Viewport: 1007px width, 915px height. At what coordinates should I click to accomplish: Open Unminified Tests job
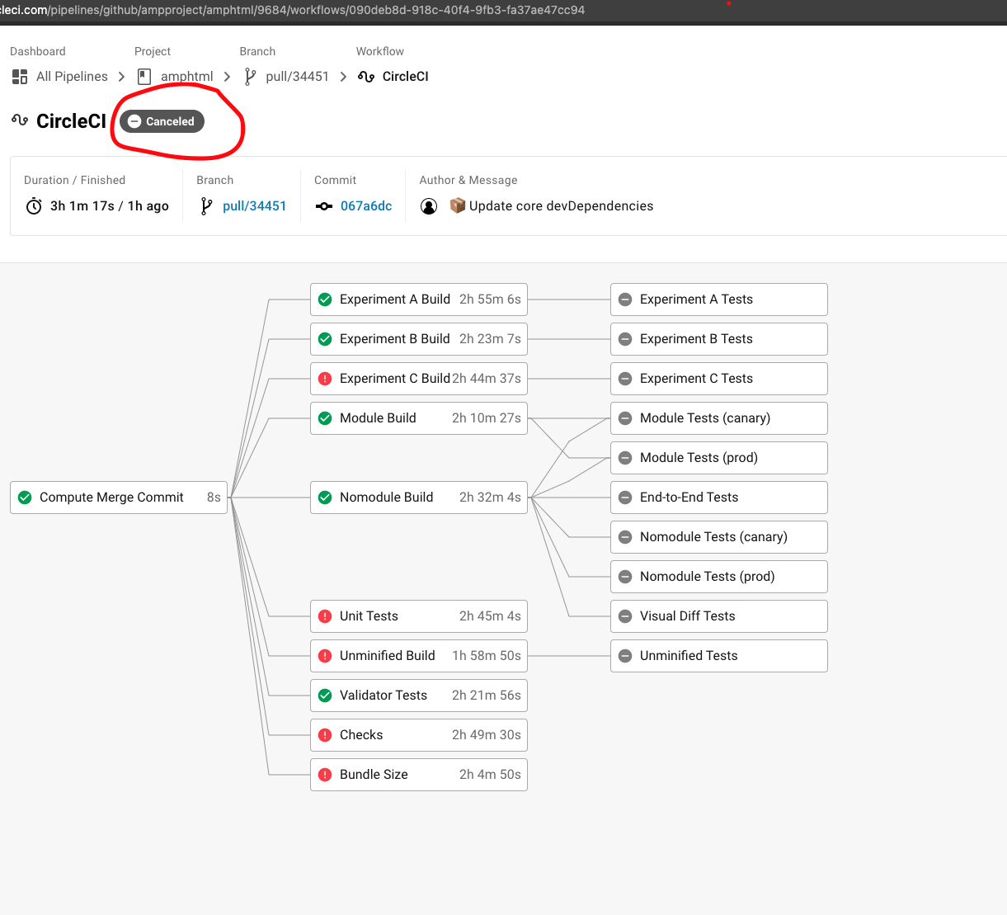(x=719, y=656)
